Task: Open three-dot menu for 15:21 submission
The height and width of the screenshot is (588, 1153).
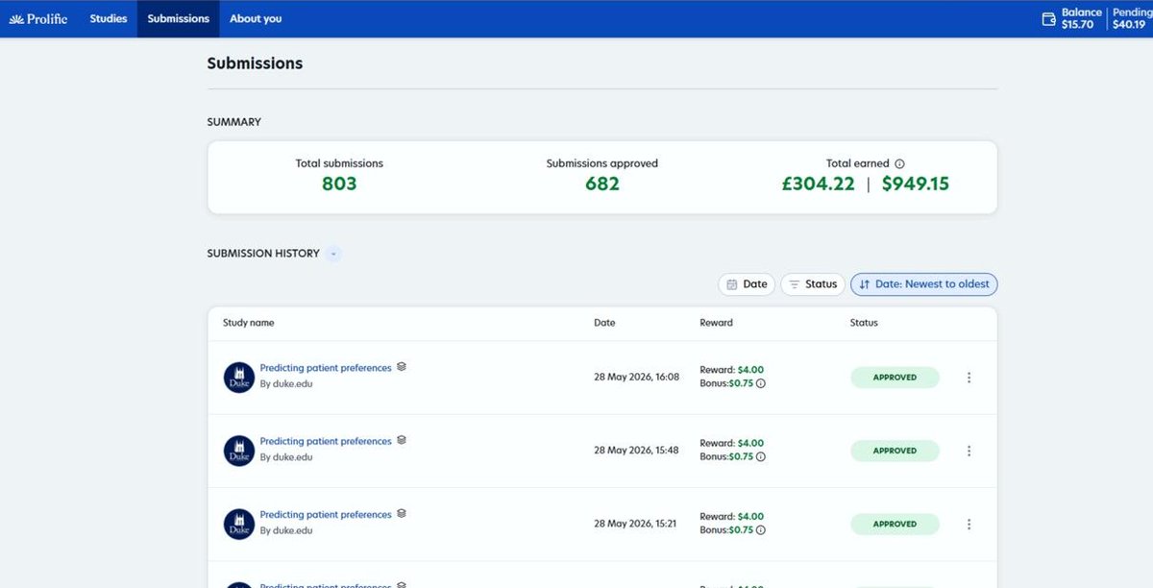Action: 969,525
